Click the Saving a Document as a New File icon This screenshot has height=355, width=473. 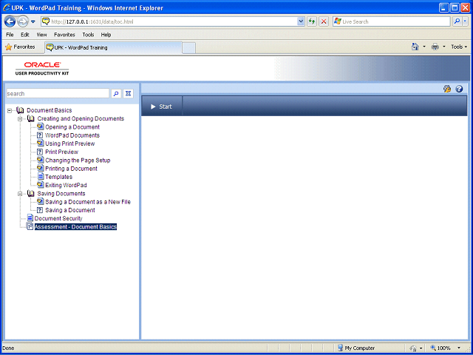40,202
